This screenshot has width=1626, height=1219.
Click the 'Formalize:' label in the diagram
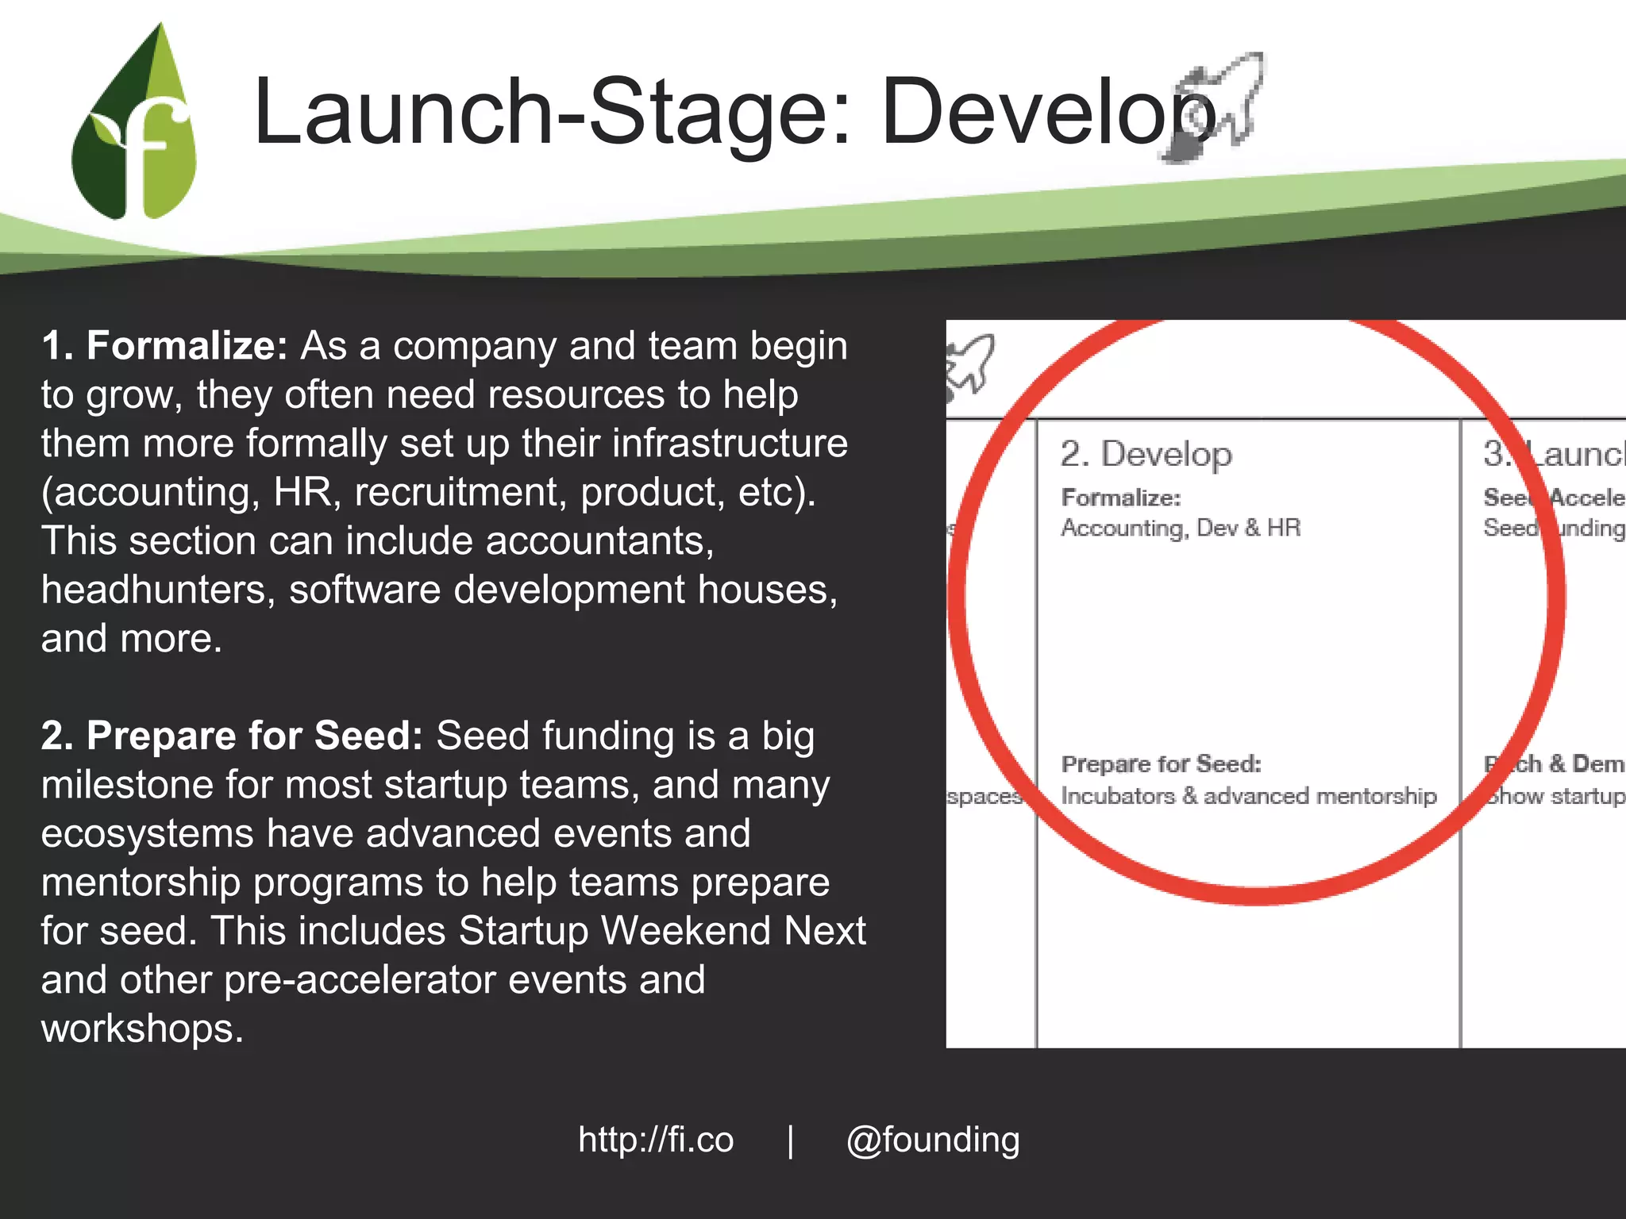pos(1121,498)
